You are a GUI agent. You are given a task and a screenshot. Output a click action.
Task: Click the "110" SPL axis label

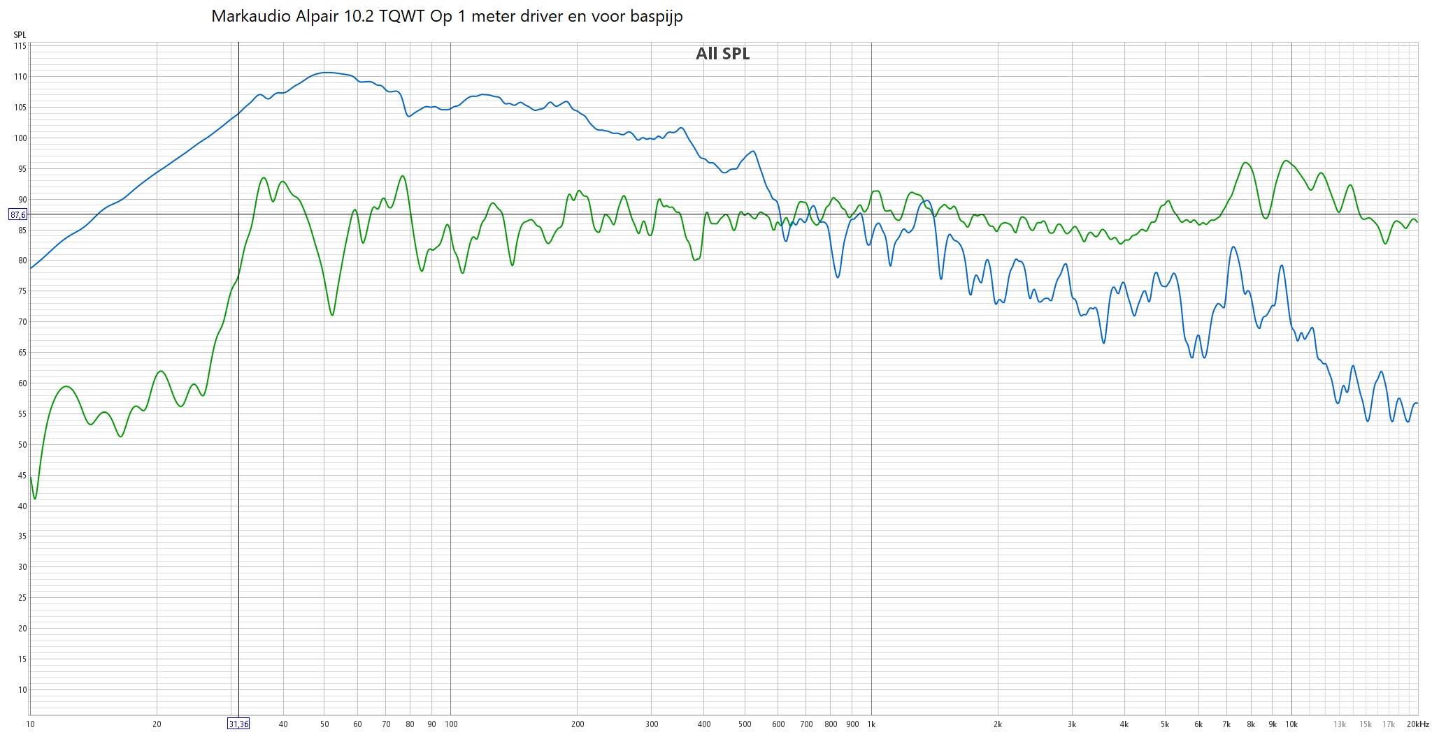20,77
